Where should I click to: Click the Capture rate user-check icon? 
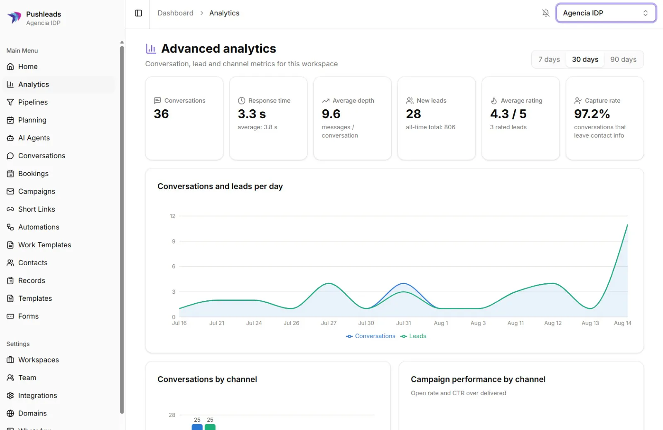tap(578, 101)
